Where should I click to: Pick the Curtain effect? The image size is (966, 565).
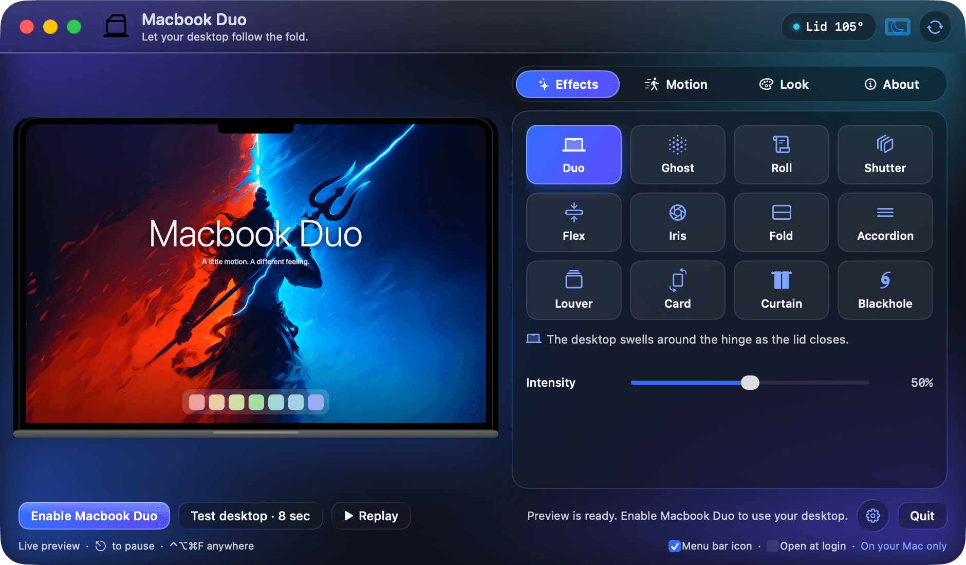coord(782,290)
